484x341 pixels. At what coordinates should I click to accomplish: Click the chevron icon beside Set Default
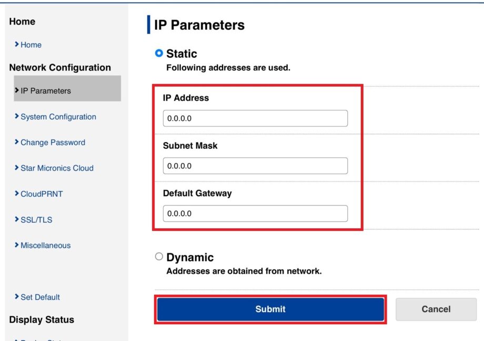tap(17, 297)
